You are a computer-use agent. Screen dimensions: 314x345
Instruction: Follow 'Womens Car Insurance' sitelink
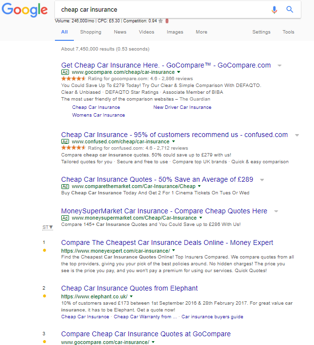(x=98, y=115)
